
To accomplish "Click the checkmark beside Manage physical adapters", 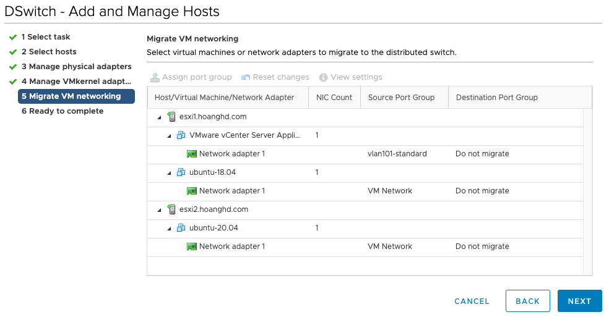I will coord(13,67).
